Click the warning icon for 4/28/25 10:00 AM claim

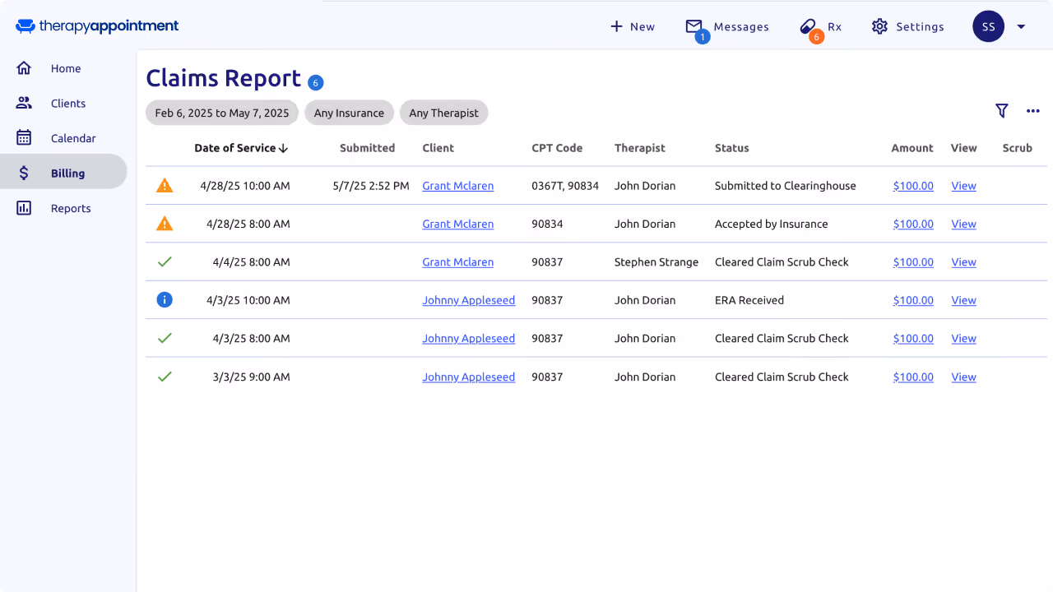click(165, 186)
